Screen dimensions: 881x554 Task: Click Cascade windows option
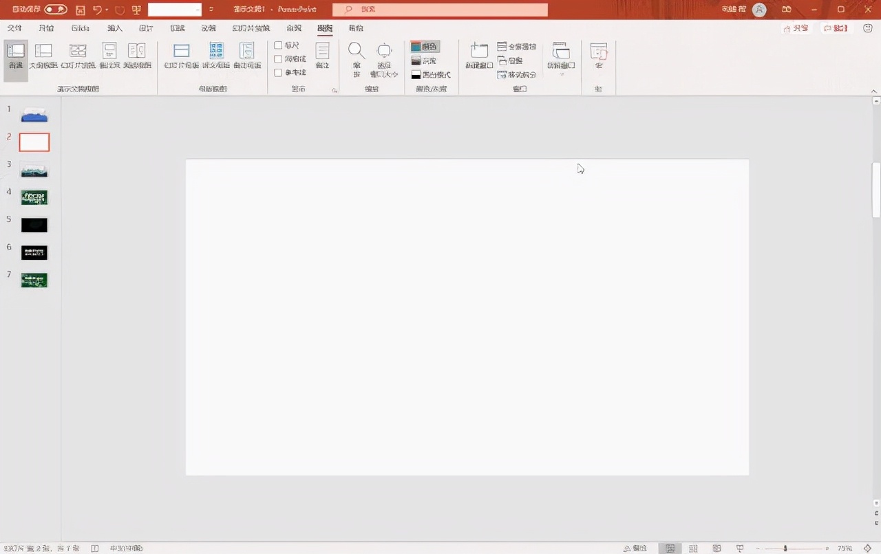[510, 60]
